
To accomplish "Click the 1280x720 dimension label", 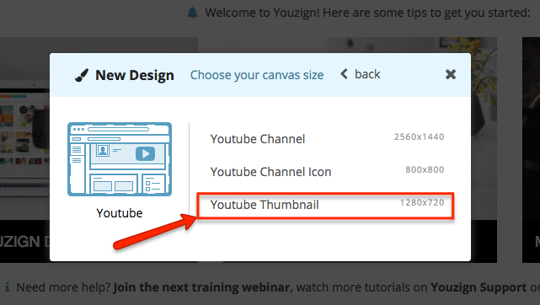I will tap(422, 202).
